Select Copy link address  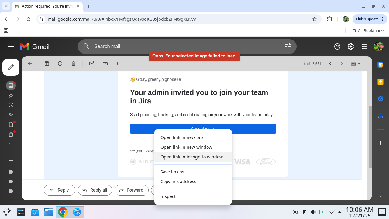tap(193, 182)
